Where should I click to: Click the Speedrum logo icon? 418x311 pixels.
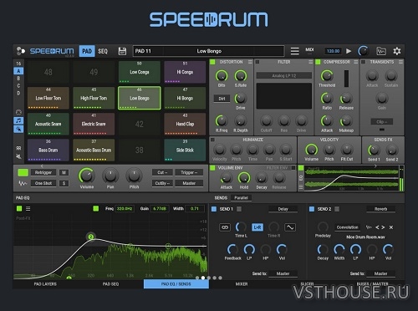click(20, 51)
